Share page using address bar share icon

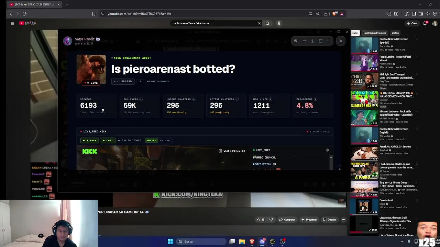326,14
